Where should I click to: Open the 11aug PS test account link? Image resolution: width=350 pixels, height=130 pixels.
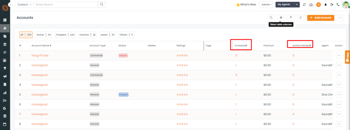pos(40,56)
